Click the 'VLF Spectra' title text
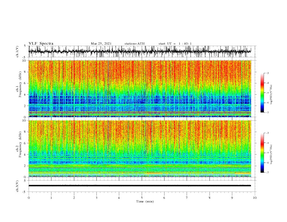 (x=41, y=44)
